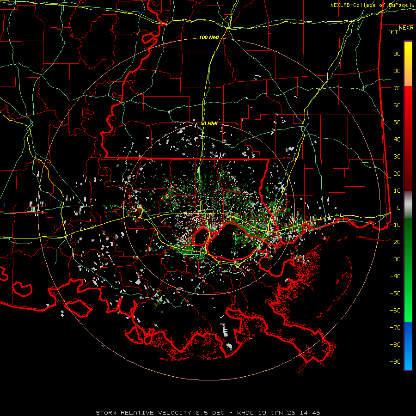Click the bright red segment of the color bar
Image resolution: width=416 pixels, height=416 pixels.
pyautogui.click(x=408, y=96)
